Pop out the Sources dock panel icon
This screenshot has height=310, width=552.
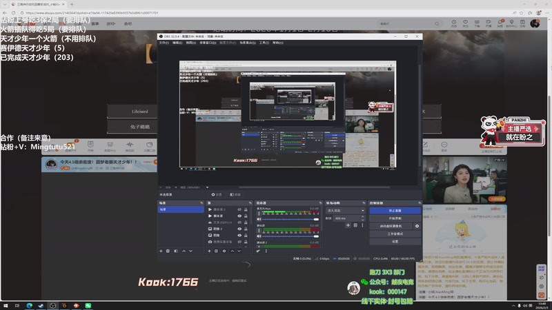250,203
